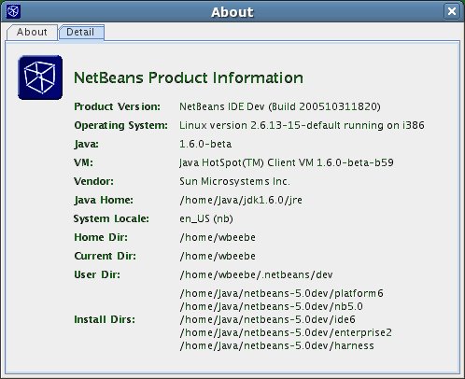Viewport: 465px width, 379px height.
Task: Click the netbeans-5.0dev/nb5.0 install path
Action: [x=271, y=306]
